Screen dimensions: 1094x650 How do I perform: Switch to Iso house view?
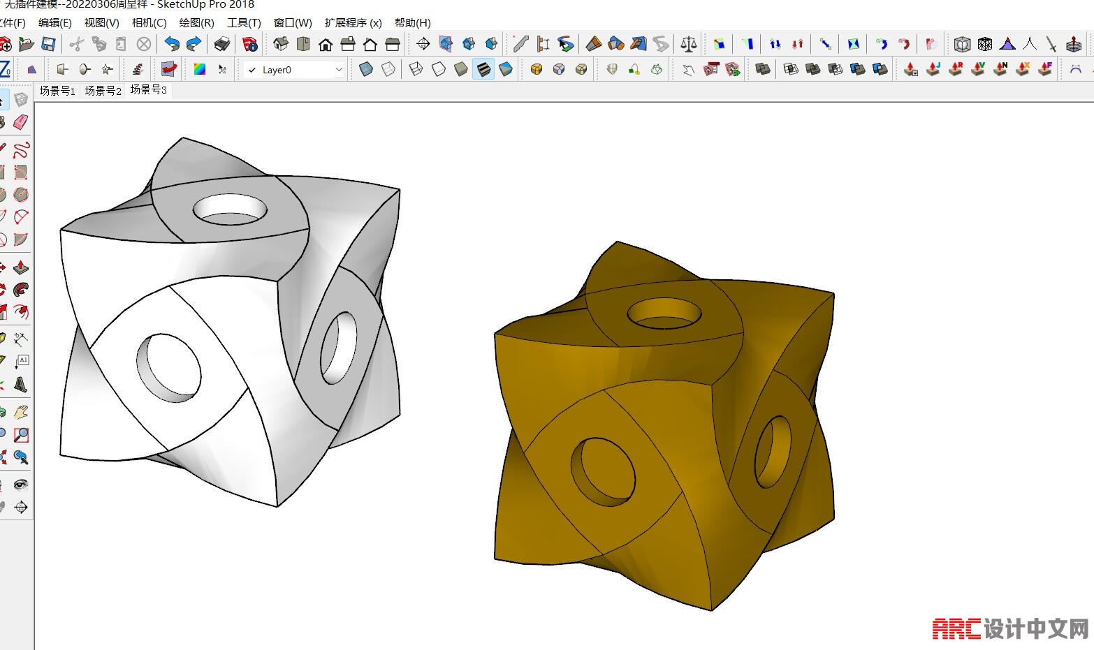[x=281, y=45]
